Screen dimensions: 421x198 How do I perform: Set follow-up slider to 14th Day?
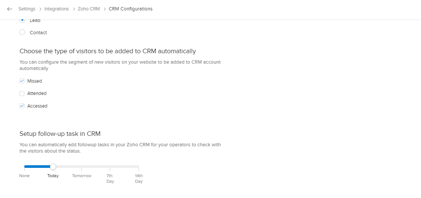139,167
